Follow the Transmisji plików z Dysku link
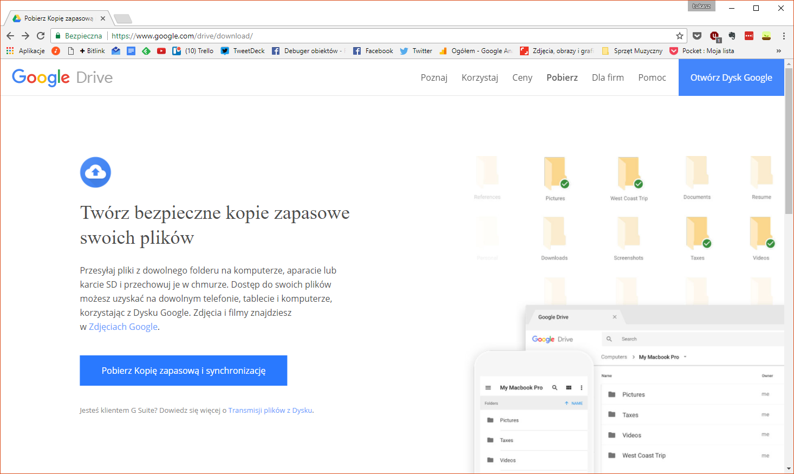This screenshot has height=474, width=794. click(270, 410)
